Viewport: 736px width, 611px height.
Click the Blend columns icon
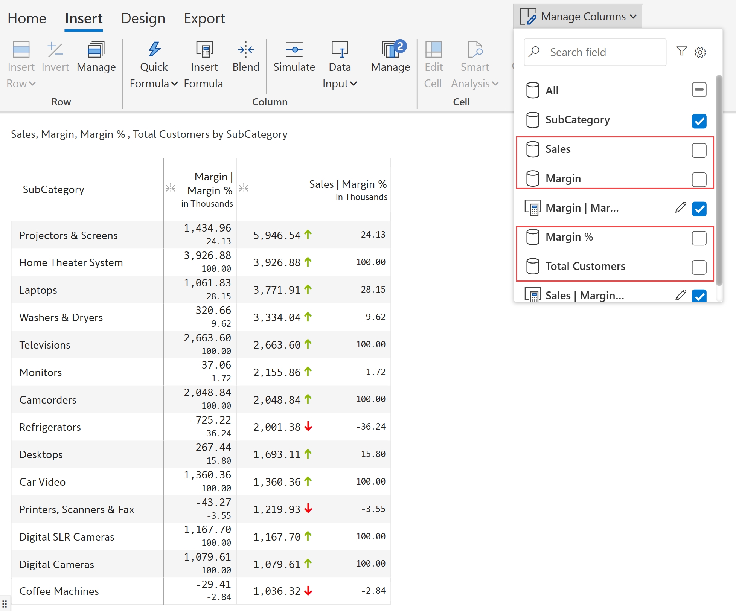click(x=246, y=49)
